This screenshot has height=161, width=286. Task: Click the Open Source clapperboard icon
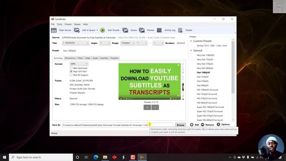click(x=54, y=30)
